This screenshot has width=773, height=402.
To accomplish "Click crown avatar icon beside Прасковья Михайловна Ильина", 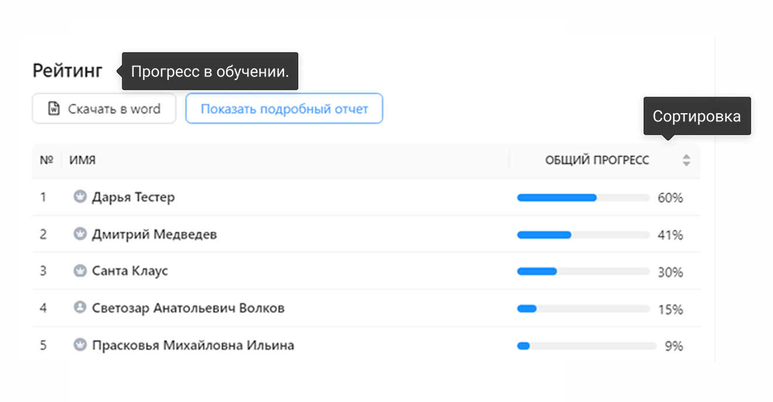I will (80, 345).
